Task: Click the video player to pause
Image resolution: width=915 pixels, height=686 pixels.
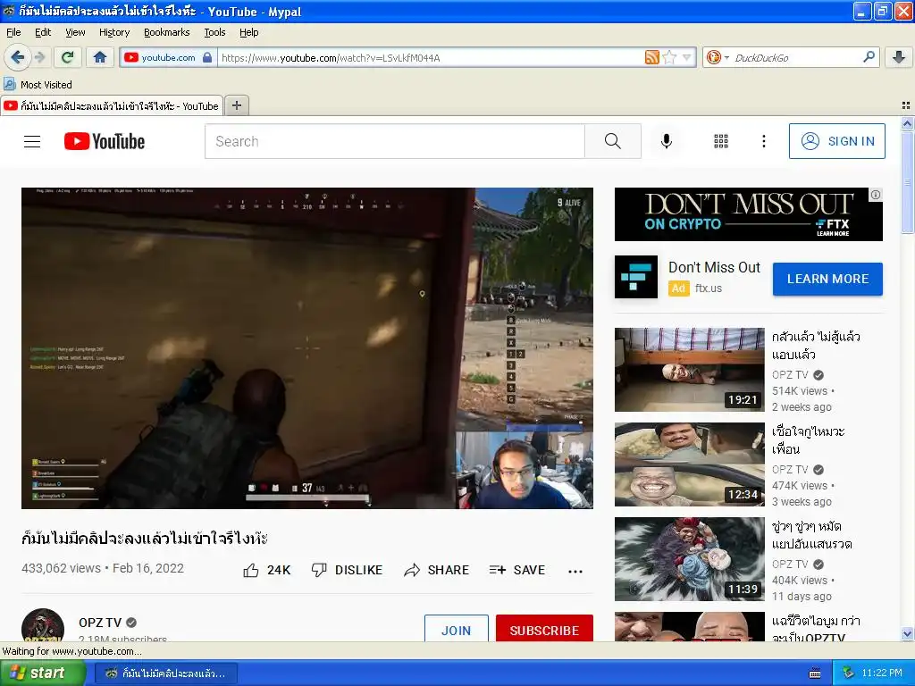Action: point(307,348)
